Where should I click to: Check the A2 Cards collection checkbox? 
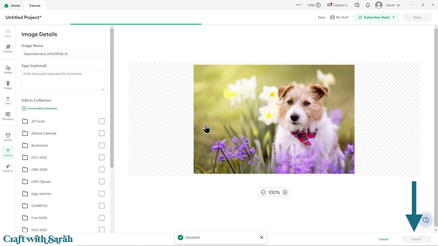102,121
